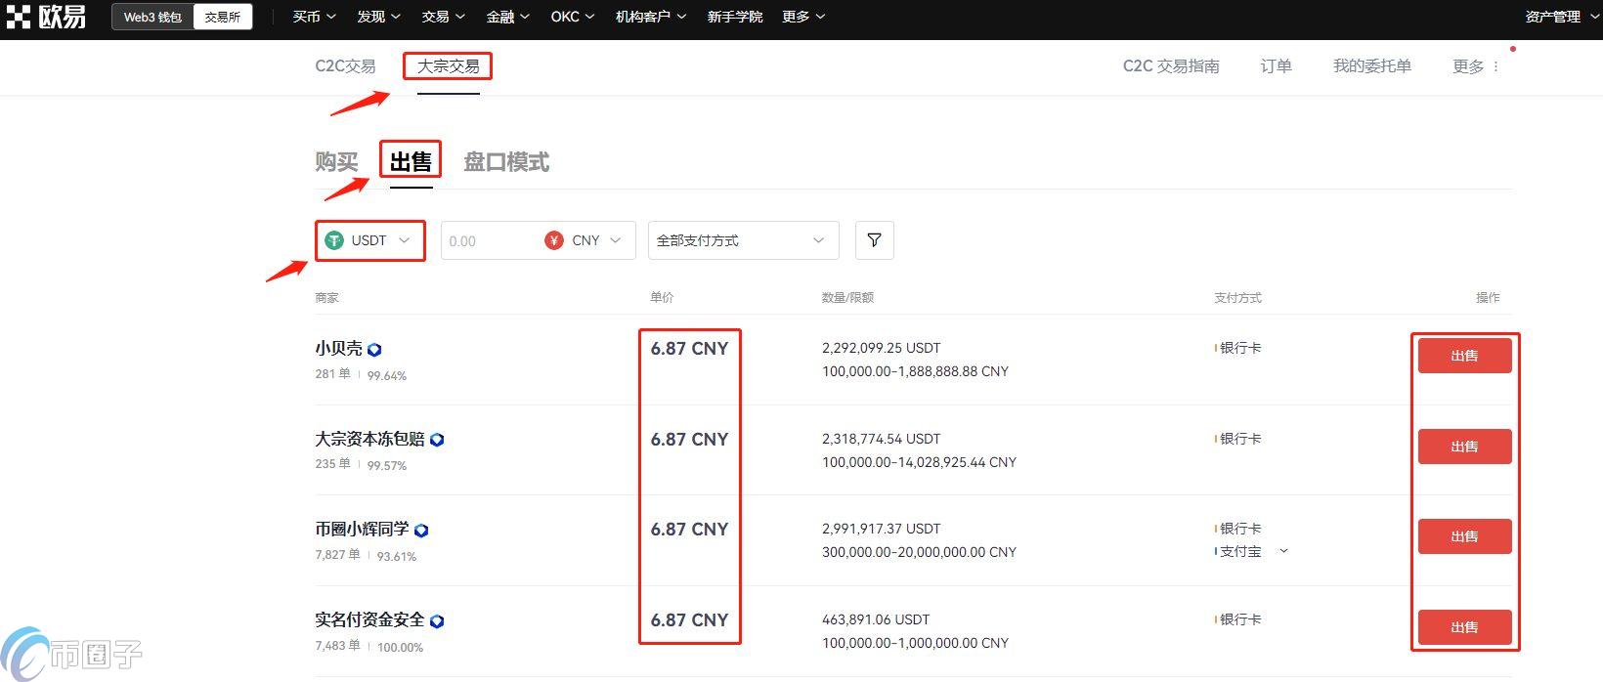Viewport: 1603px width, 682px height.
Task: Open 资产管理 dropdown in header
Action: 1559,17
